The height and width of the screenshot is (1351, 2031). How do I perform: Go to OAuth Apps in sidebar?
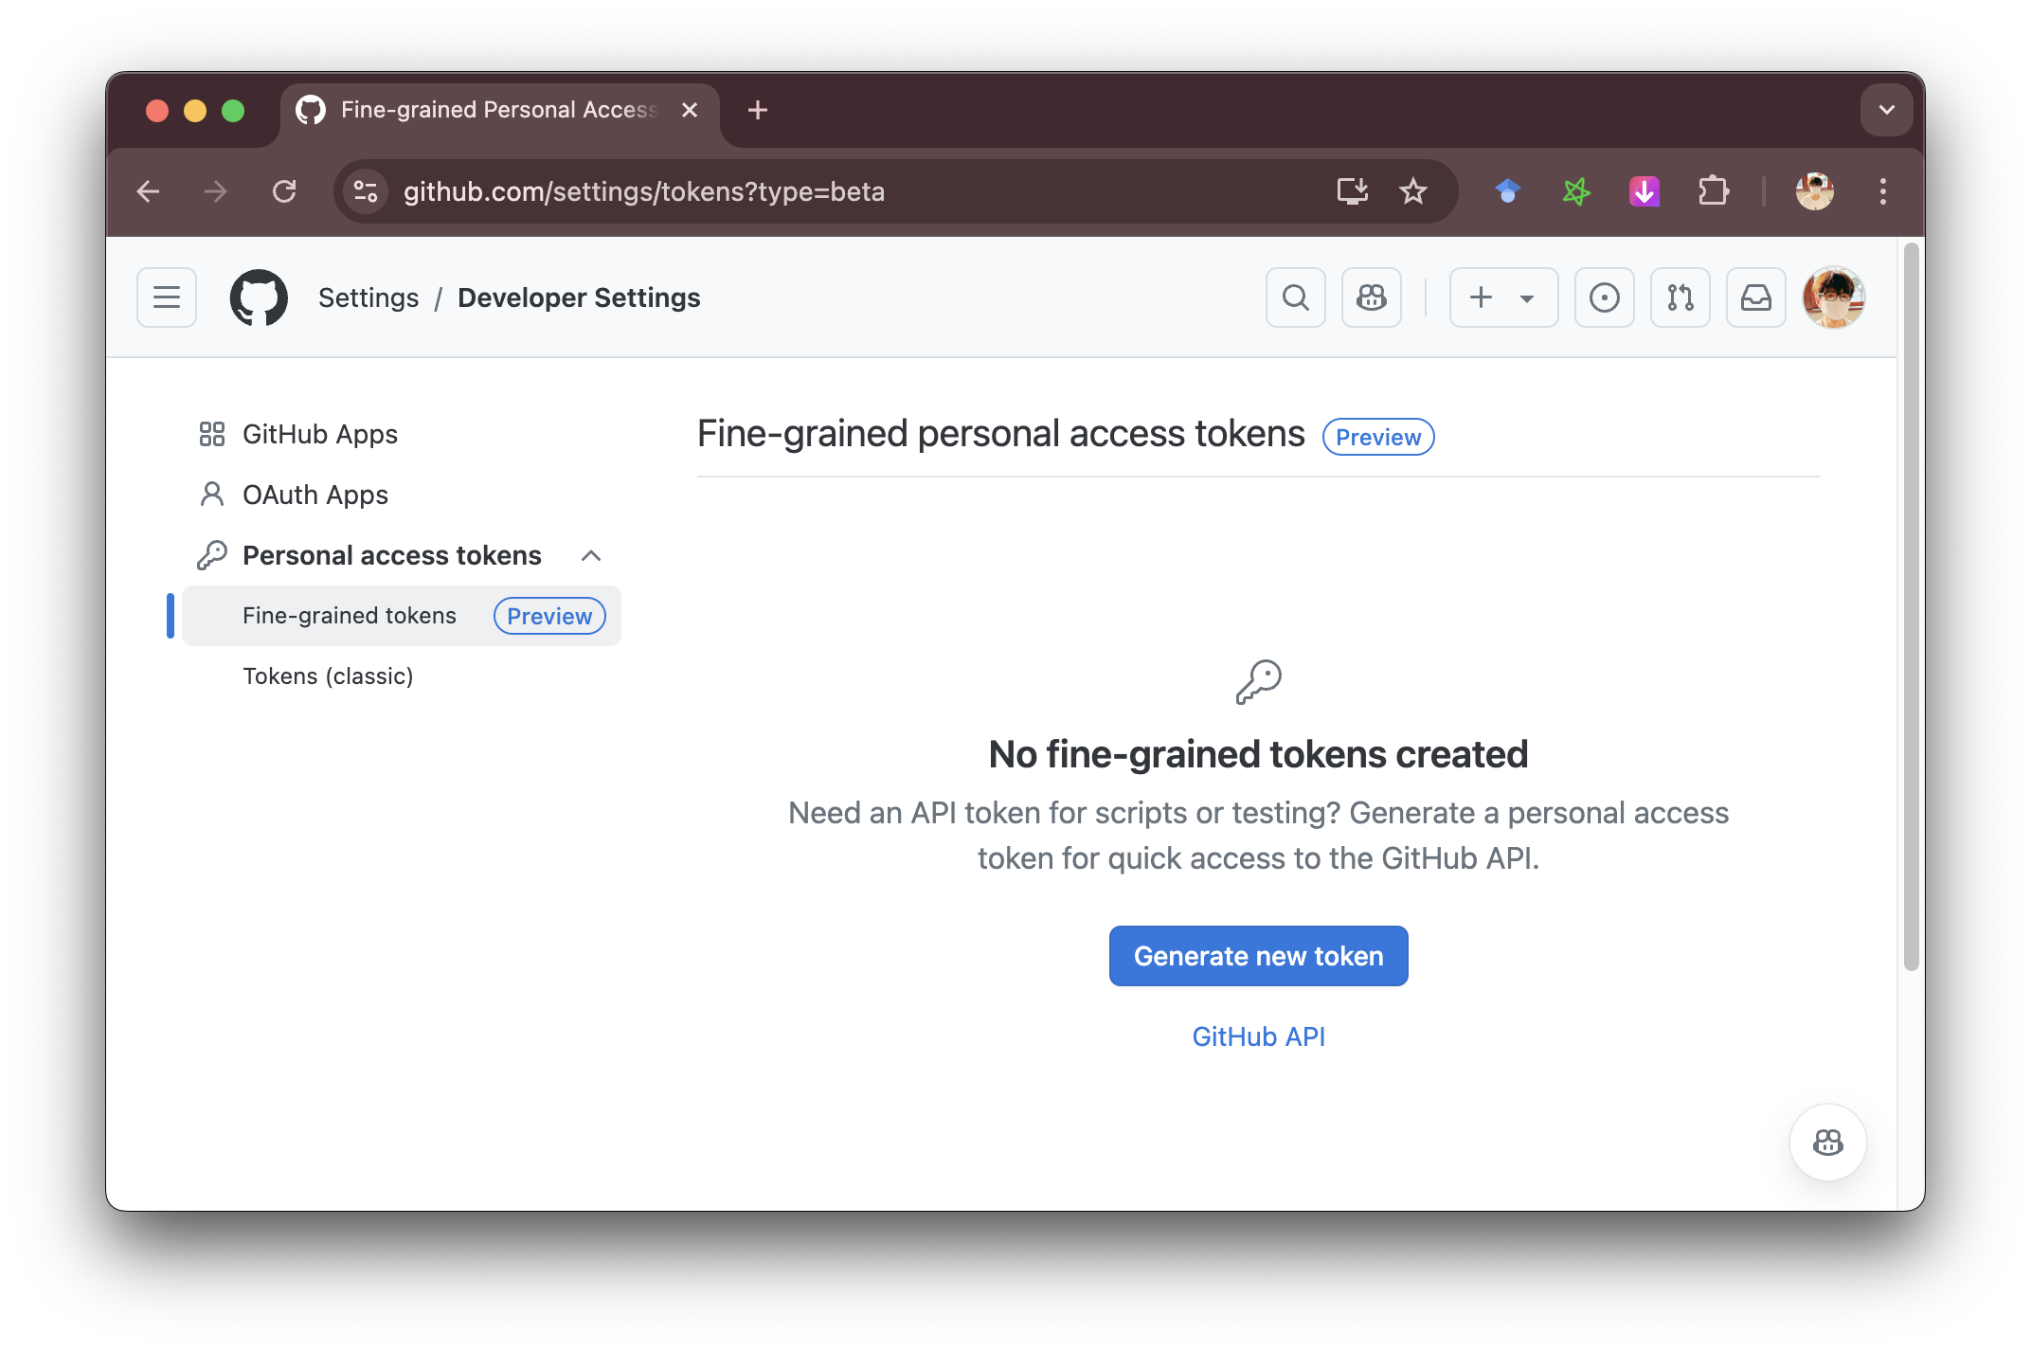[x=315, y=495]
